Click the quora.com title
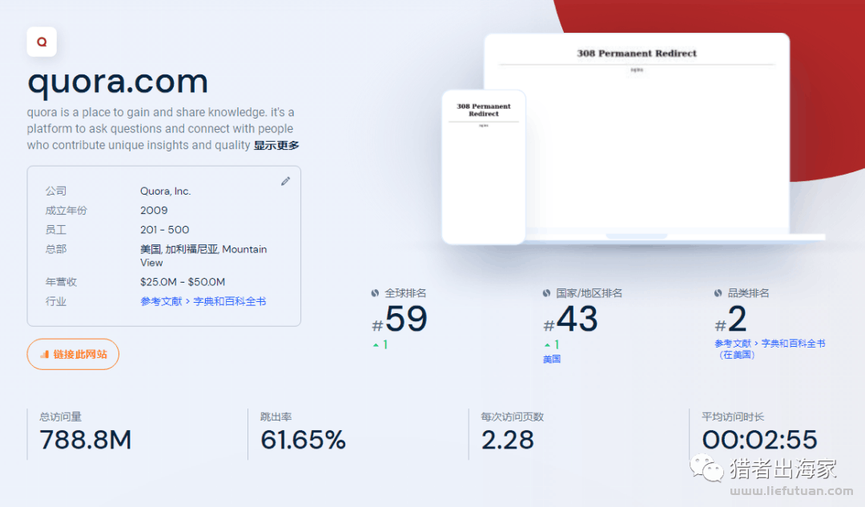 118,82
